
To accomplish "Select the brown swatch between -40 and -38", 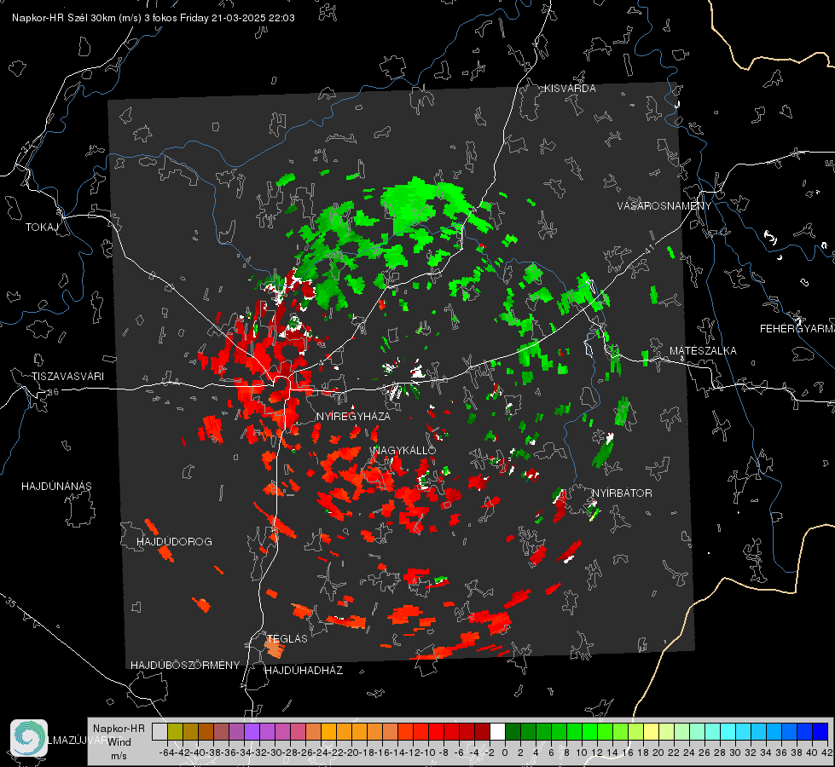I will (x=205, y=731).
